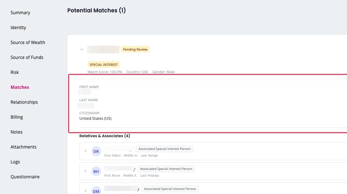Open the Summary section
The image size is (347, 194).
click(x=20, y=13)
